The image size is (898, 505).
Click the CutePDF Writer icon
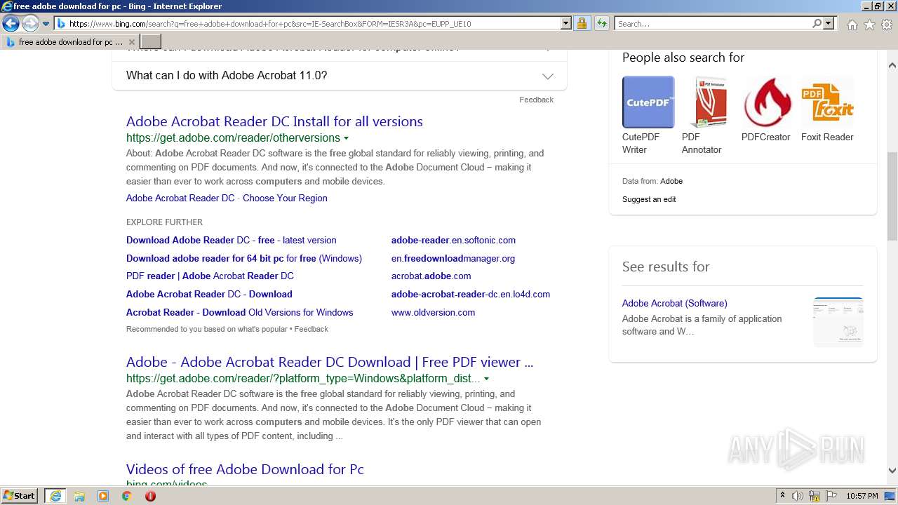point(648,102)
